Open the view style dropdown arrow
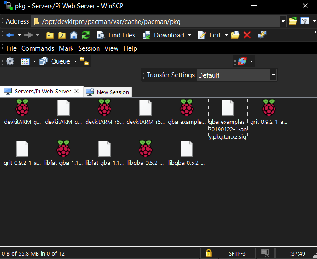 click(35, 61)
